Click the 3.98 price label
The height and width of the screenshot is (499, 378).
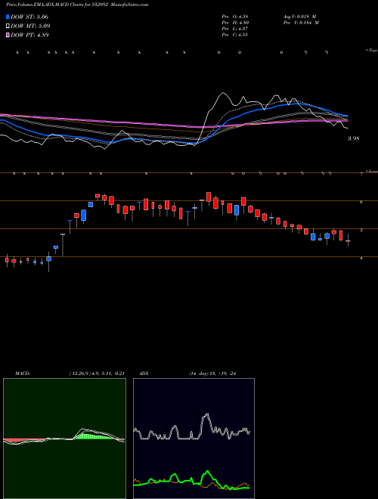353,138
